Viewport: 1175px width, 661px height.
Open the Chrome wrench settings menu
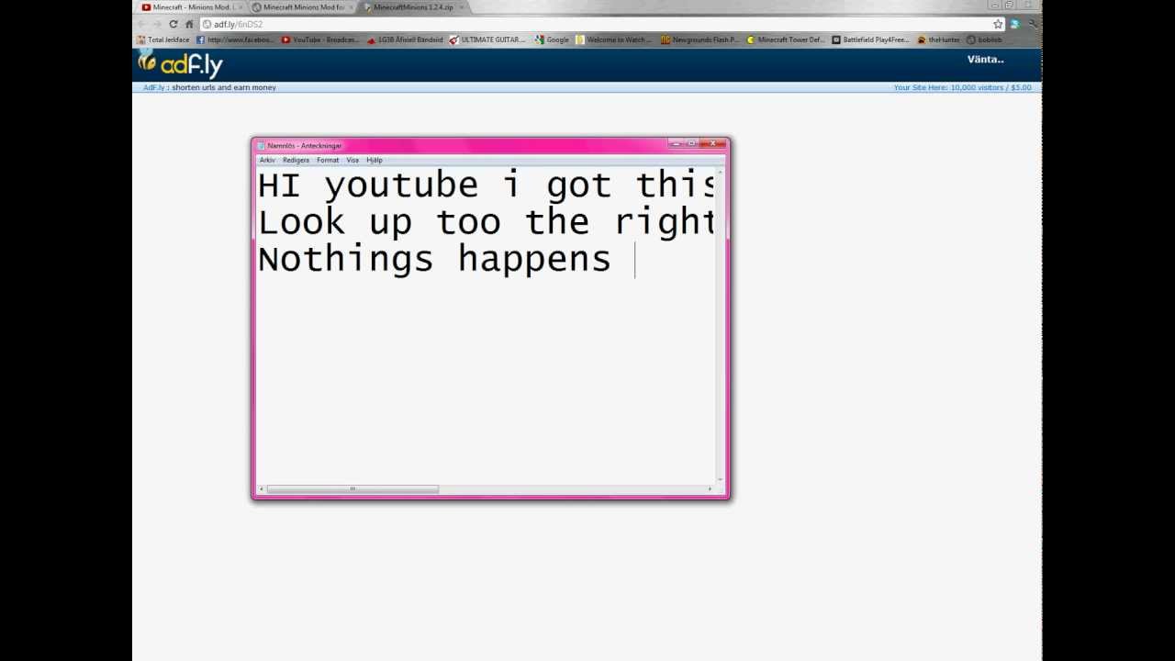[x=1032, y=24]
